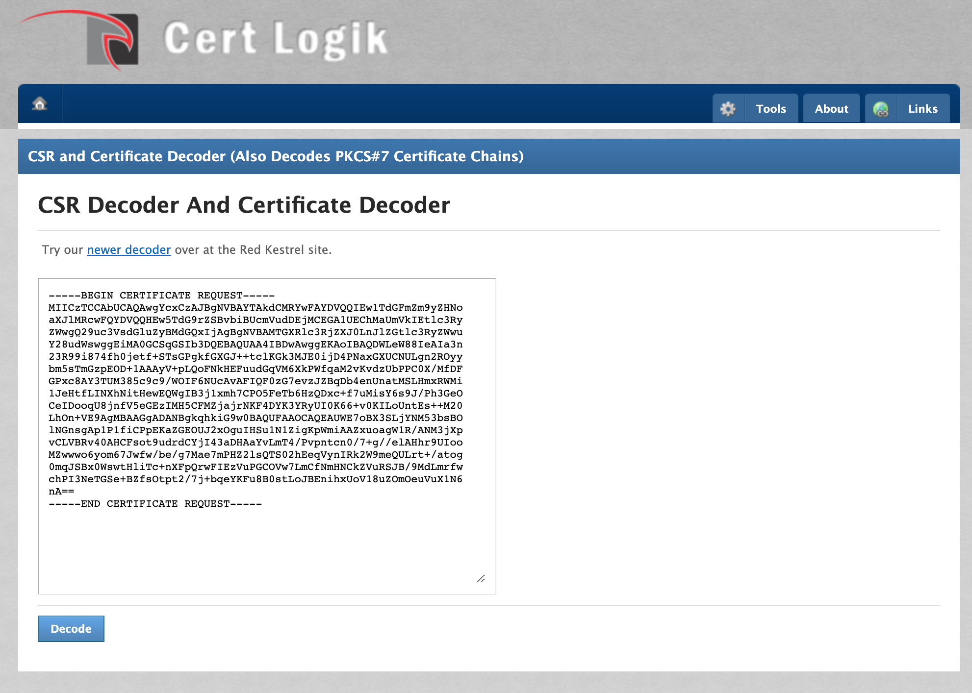Open the Links menu item
Screen dimensions: 972x693
922,109
